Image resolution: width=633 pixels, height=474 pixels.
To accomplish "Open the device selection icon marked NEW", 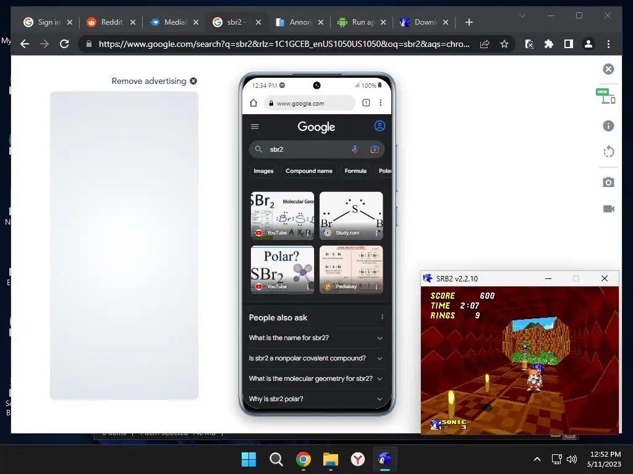I will coord(606,96).
